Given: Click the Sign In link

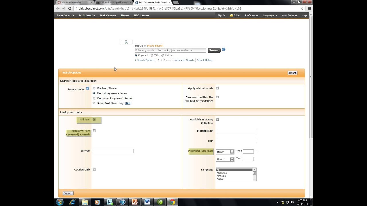Looking at the screenshot, I should click(221, 15).
